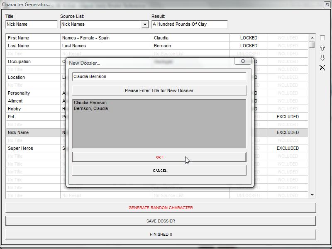Toggle LOCKED status for First Name row
Screen dimensions: 332x249
coord(249,38)
